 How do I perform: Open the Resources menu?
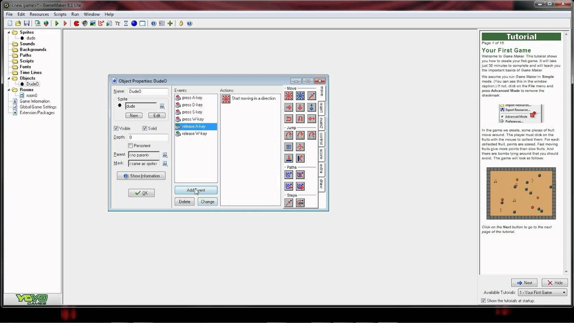[39, 14]
